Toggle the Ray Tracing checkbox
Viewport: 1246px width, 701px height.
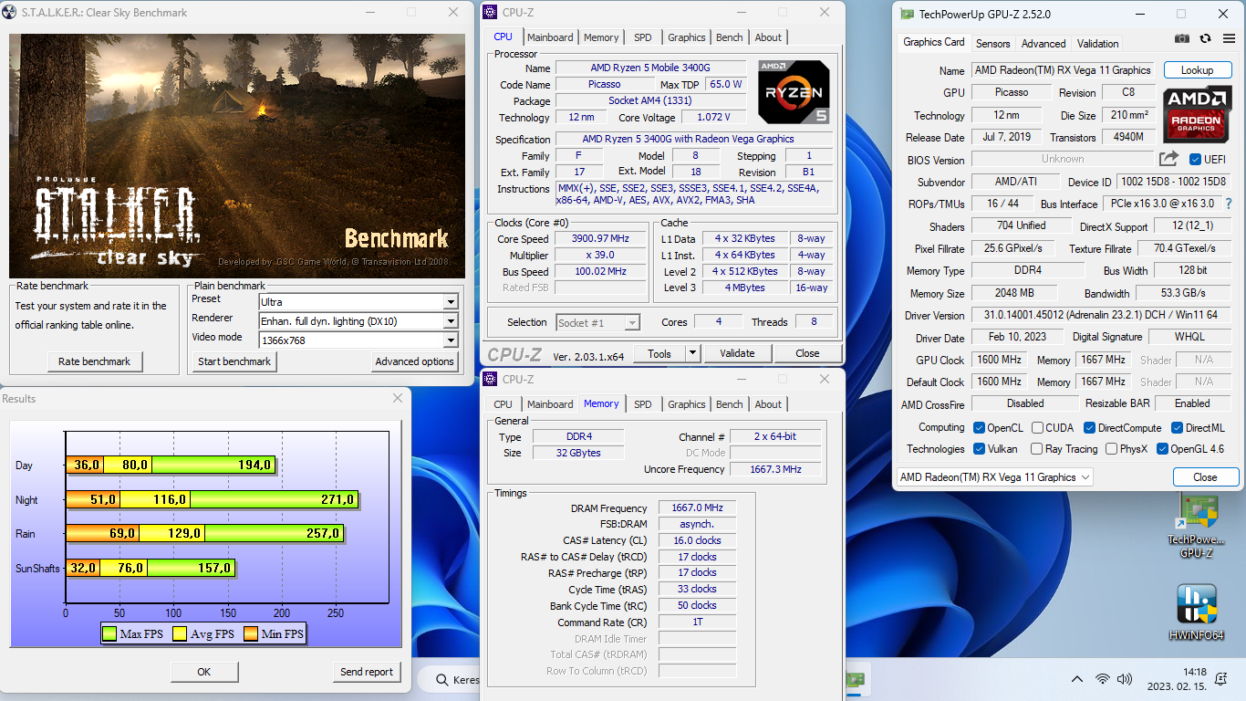tap(1036, 449)
